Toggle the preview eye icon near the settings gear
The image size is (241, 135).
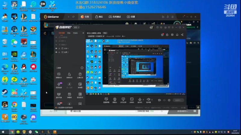pyautogui.click(x=164, y=100)
